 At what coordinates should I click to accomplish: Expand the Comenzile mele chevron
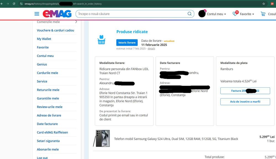76,22
